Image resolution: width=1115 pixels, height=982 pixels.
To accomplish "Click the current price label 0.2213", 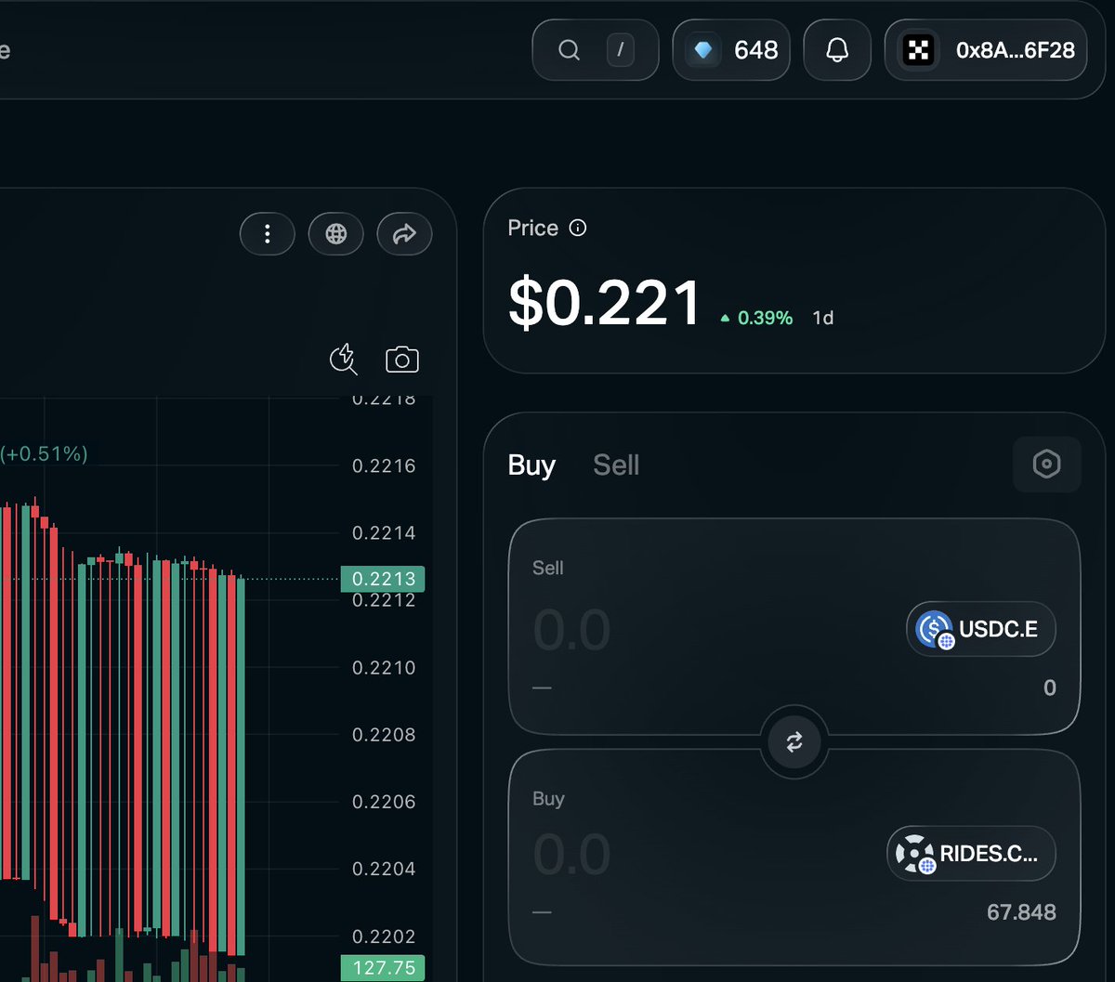I will pyautogui.click(x=383, y=579).
